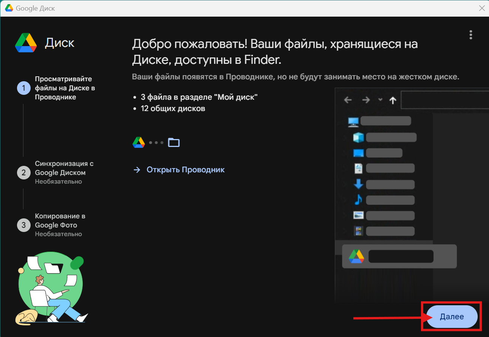Select the step 2 circle indicator

[x=23, y=173]
